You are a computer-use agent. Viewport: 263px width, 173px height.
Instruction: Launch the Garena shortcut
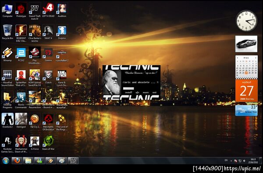click(48, 54)
